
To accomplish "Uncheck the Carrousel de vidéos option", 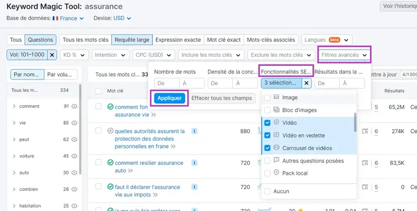I will [267, 148].
